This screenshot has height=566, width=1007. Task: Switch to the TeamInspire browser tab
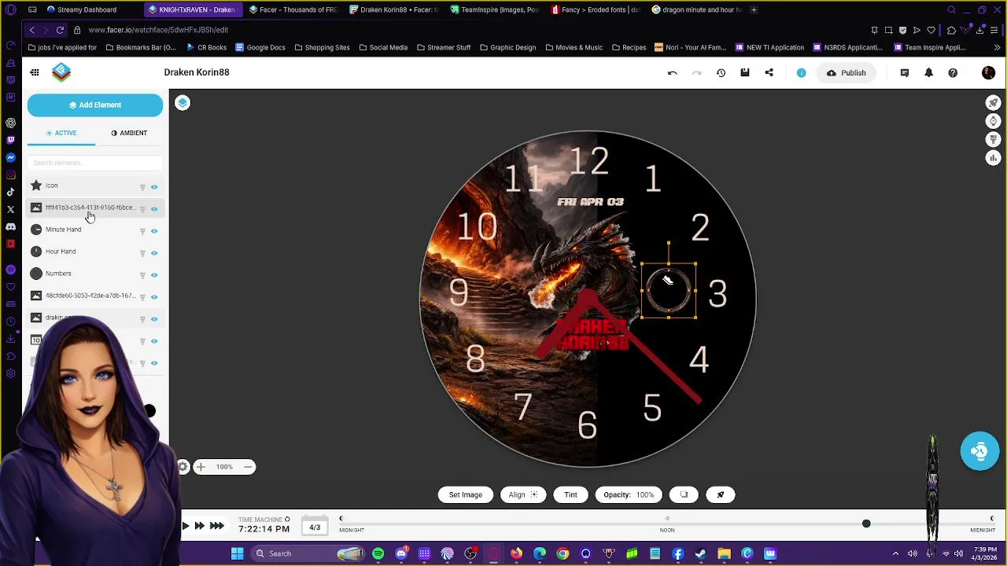(x=496, y=9)
